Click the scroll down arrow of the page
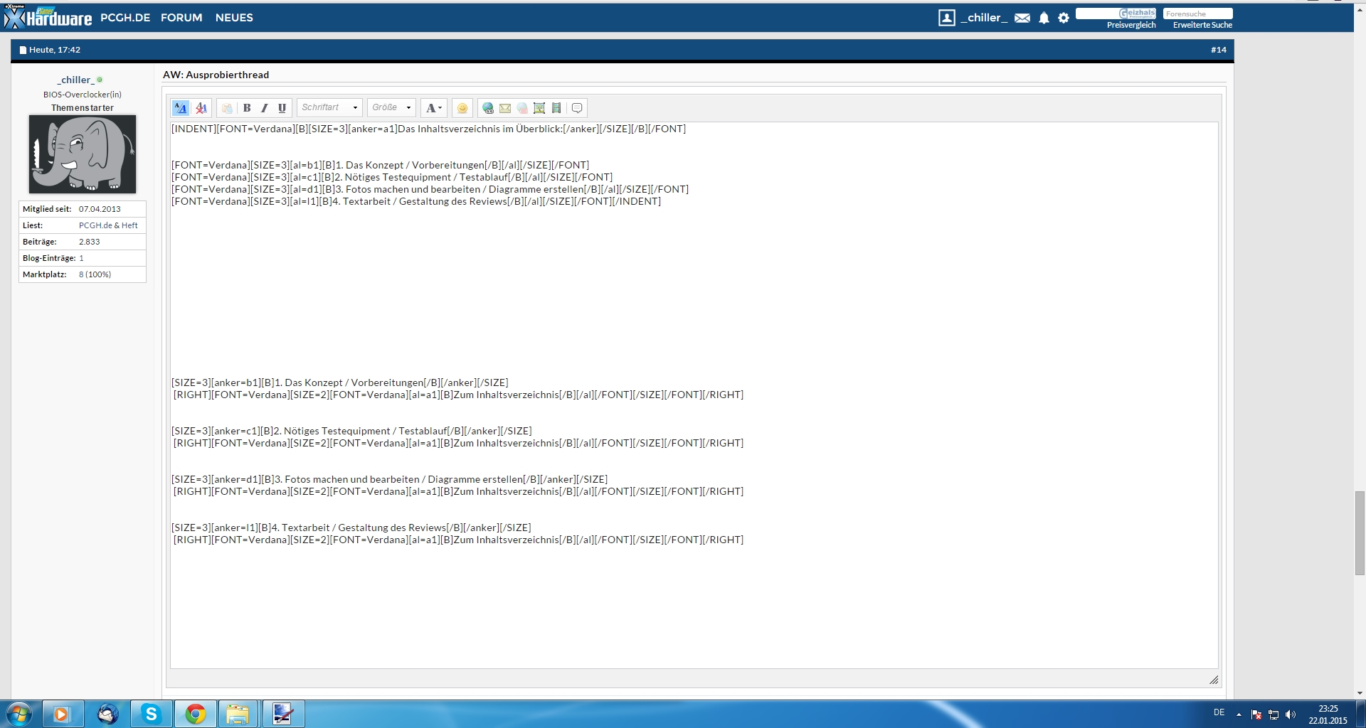 point(1360,693)
